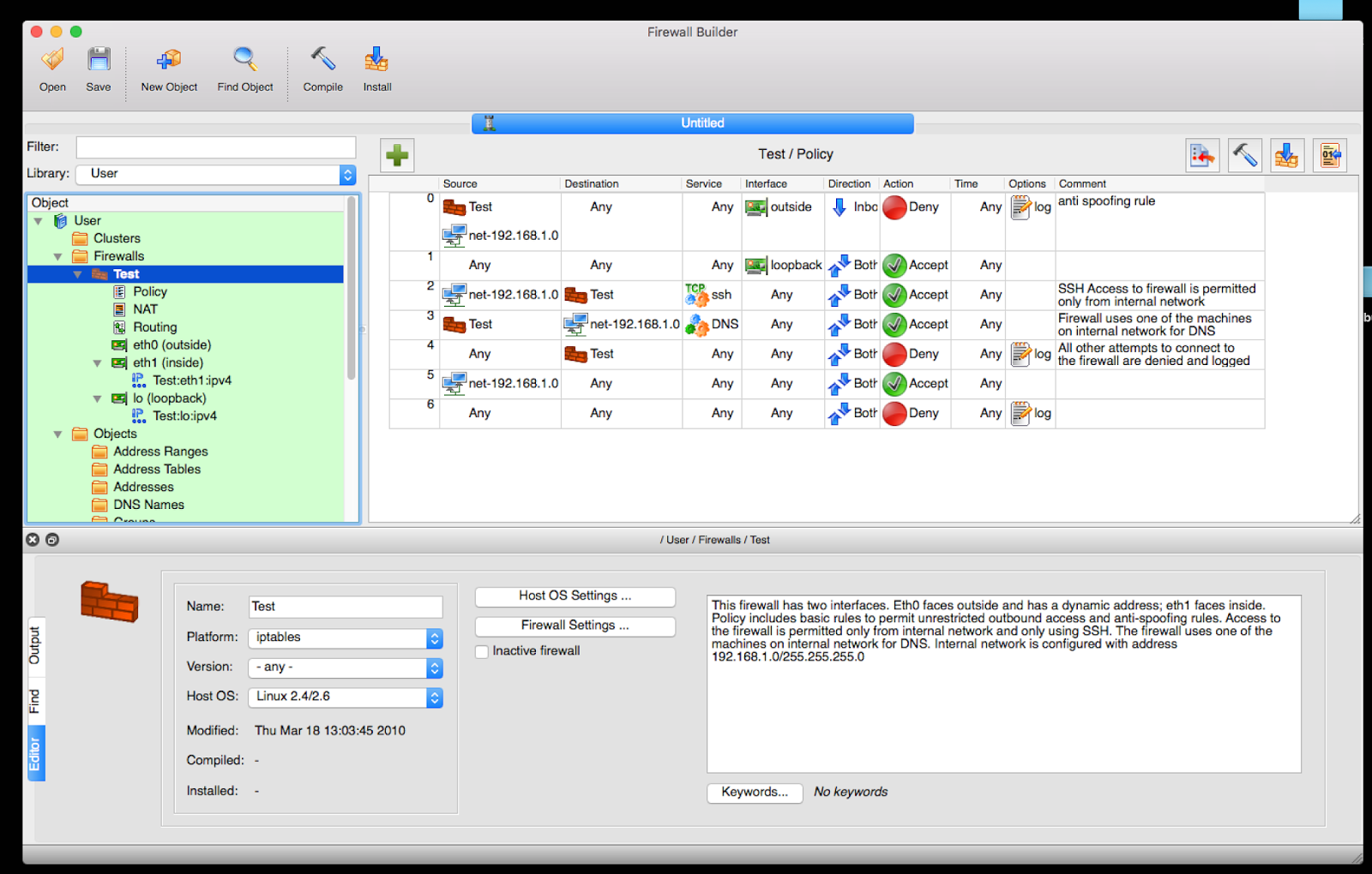Click the object tree vertical scrollbar
The height and width of the screenshot is (874, 1372).
coord(351,288)
